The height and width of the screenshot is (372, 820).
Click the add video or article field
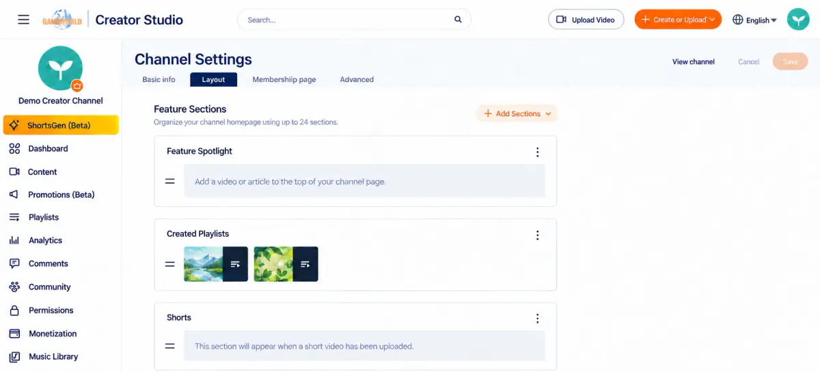click(364, 182)
